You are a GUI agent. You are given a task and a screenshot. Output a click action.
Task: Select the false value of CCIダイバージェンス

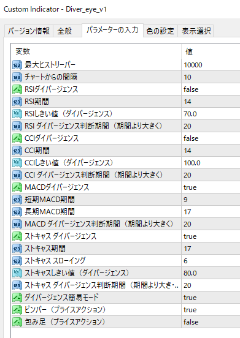coord(191,138)
